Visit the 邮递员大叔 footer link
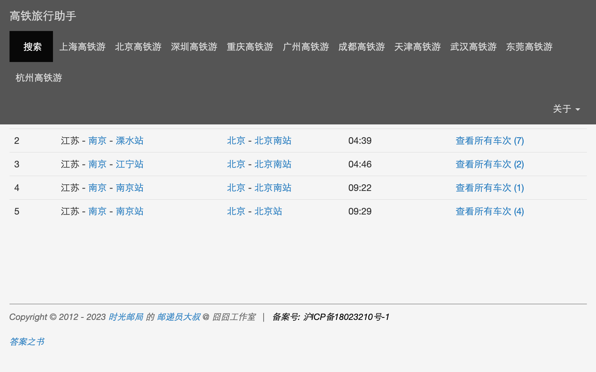Viewport: 596px width, 372px height. [x=178, y=317]
